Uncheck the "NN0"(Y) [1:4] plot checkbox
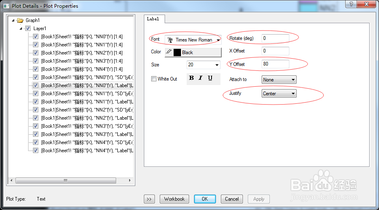The image size is (379, 210). (36, 37)
